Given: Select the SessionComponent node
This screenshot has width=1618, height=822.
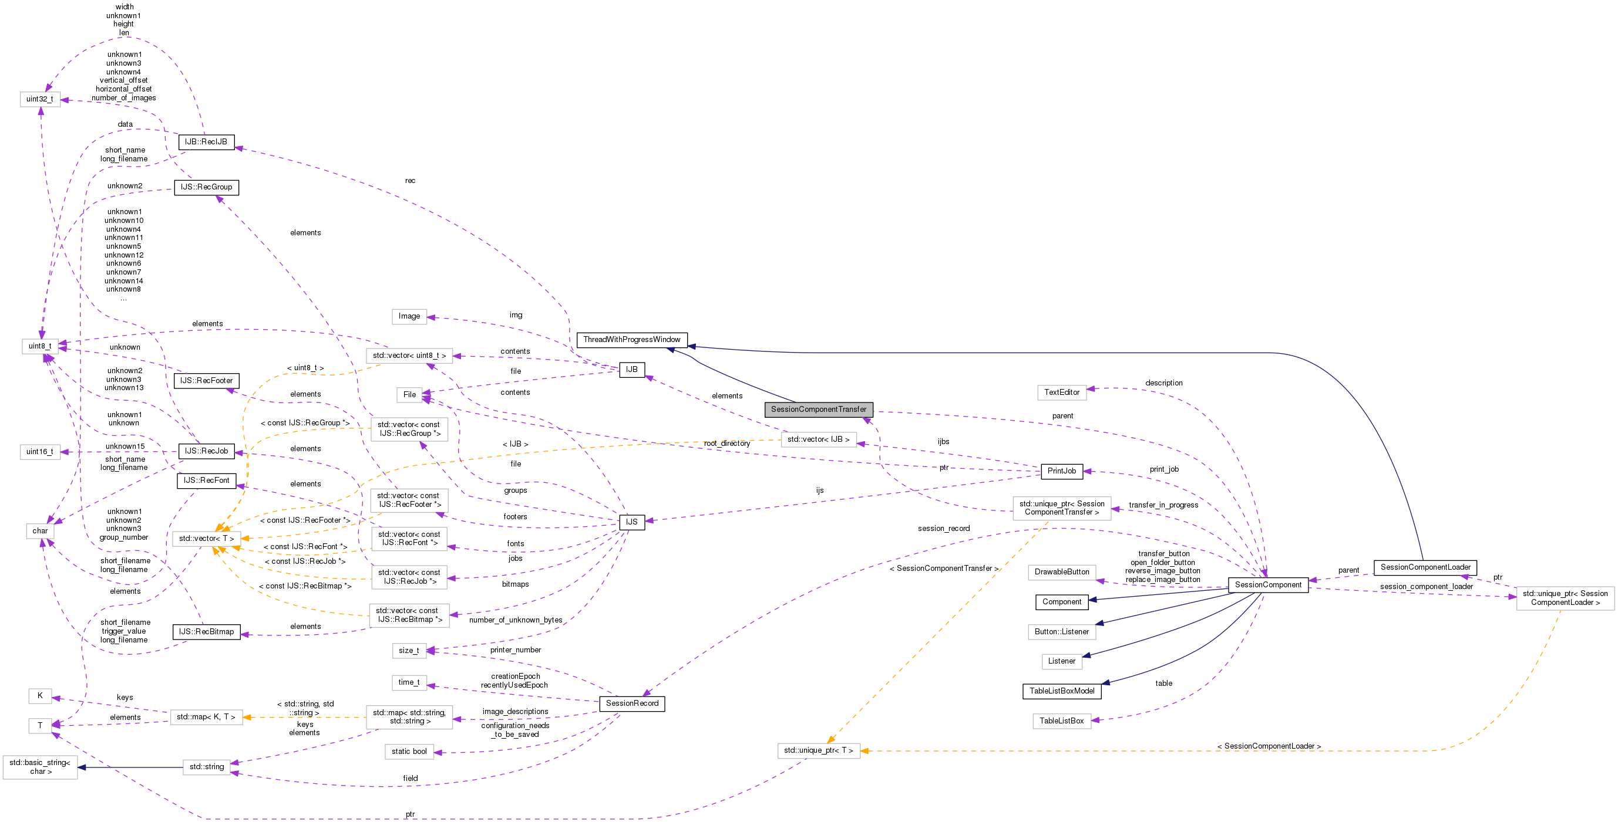Looking at the screenshot, I should click(x=1269, y=585).
